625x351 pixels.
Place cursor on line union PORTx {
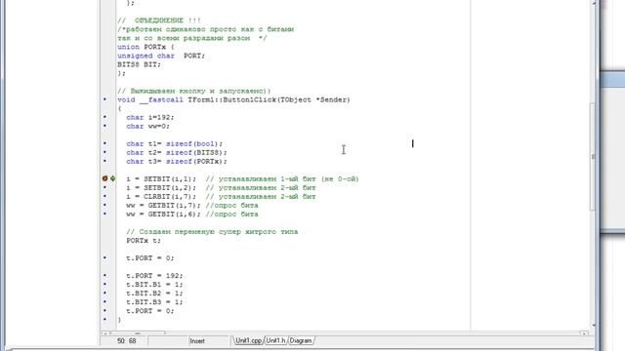[x=146, y=47]
